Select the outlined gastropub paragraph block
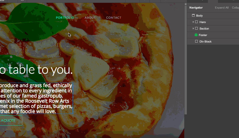 36,98
